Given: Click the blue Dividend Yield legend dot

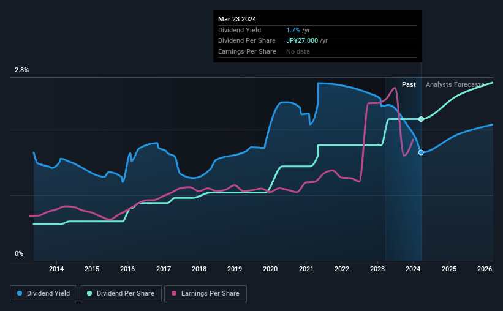Looking at the screenshot, I should click(20, 293).
